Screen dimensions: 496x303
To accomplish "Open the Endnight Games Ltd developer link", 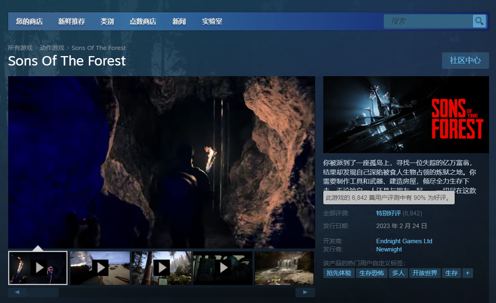I will (404, 241).
